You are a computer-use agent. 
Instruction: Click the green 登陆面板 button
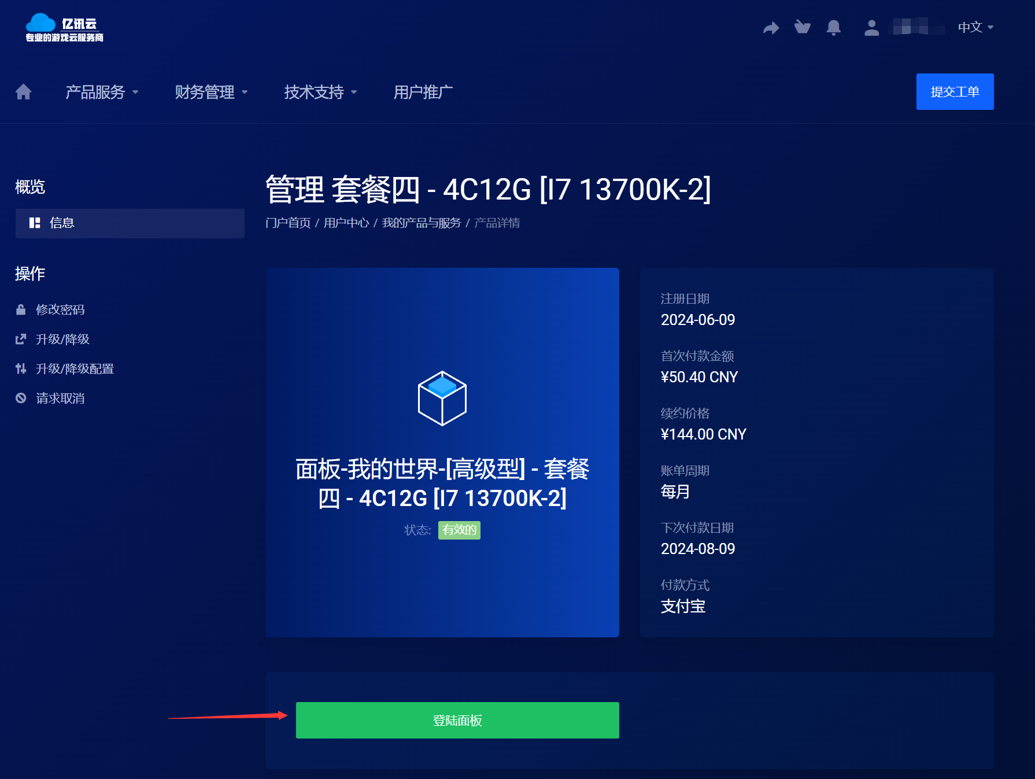click(457, 720)
